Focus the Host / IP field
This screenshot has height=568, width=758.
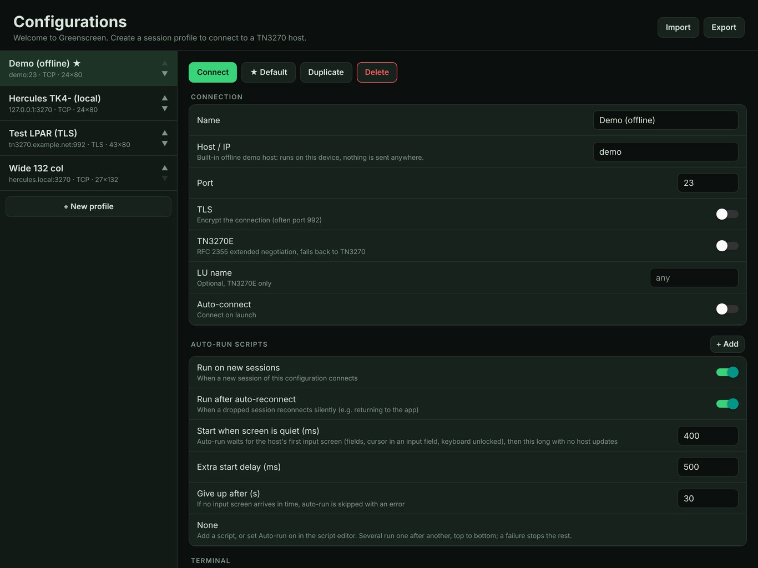click(x=665, y=152)
